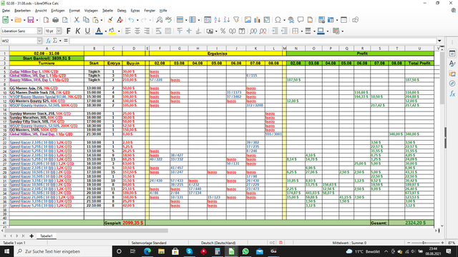The width and height of the screenshot is (458, 257).
Task: Open WhatsApp from the taskbar
Action: click(245, 251)
